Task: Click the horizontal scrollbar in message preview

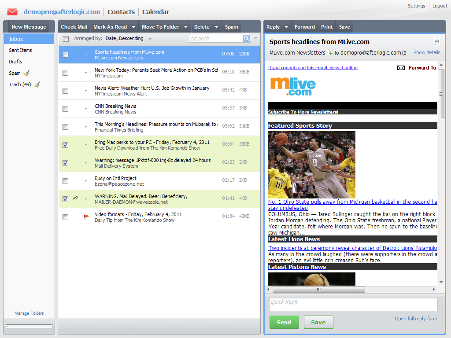Action: pyautogui.click(x=318, y=289)
